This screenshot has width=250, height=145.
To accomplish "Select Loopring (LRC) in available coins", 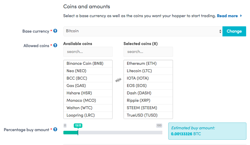I will (88, 115).
